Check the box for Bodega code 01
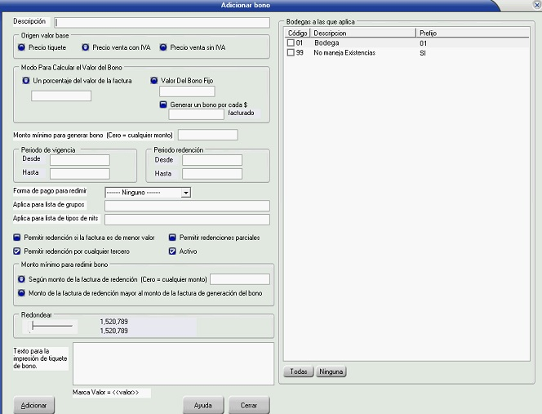The height and width of the screenshot is (414, 542). click(x=291, y=42)
